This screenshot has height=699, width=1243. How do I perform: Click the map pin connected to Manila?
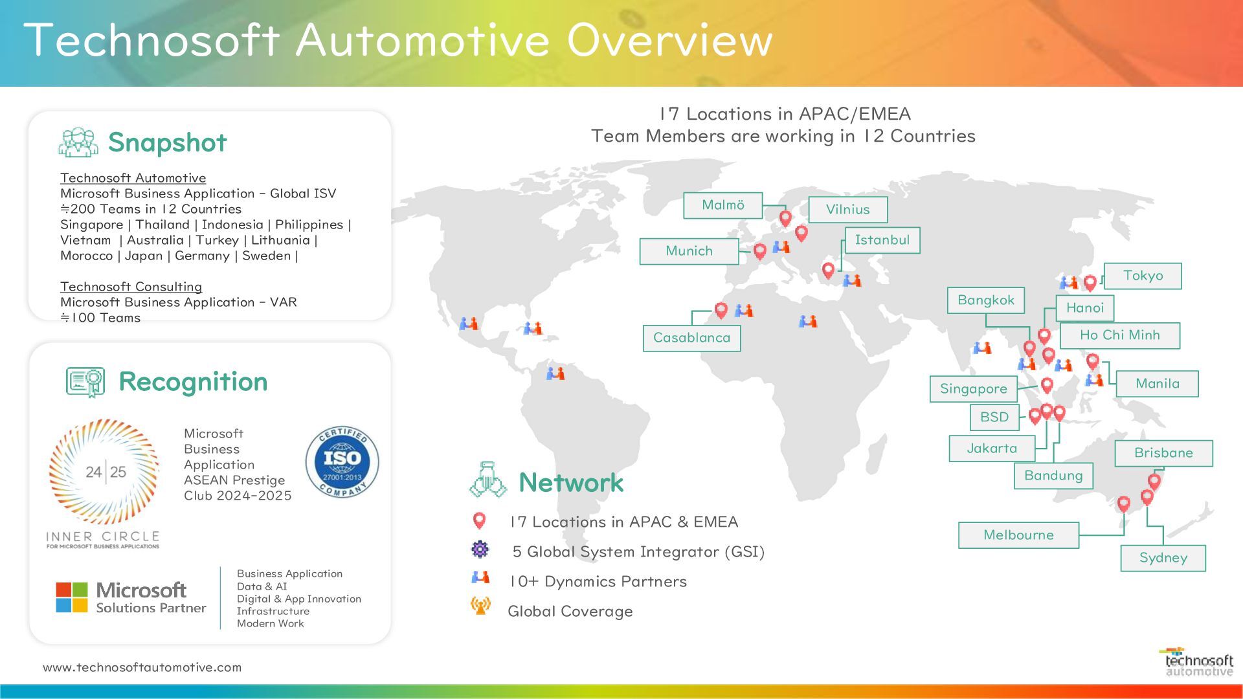pos(1093,361)
